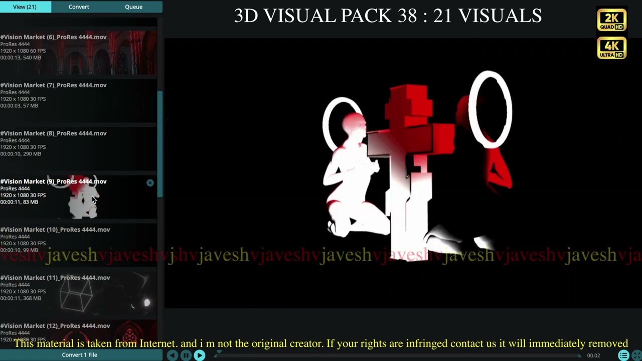Select Vision Market (9)_ProRes 4444.mov item
The width and height of the screenshot is (642, 361).
(78, 197)
